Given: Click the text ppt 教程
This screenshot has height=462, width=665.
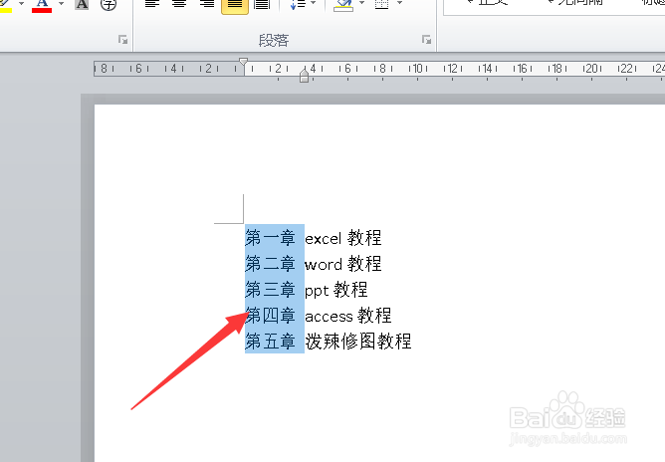Looking at the screenshot, I should (x=335, y=290).
